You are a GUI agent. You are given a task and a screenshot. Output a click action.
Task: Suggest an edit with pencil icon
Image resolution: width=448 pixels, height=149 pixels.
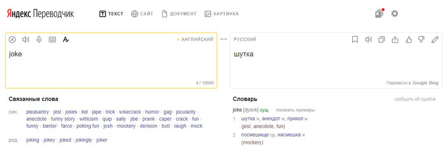point(435,40)
